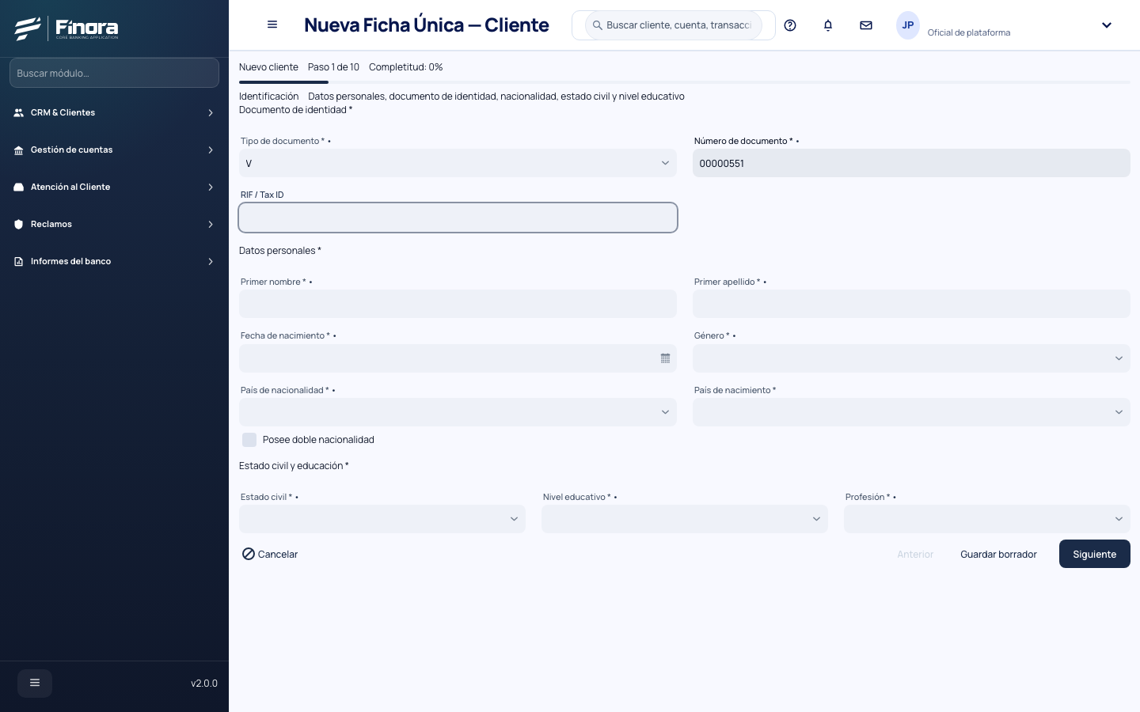Screen dimensions: 1140x712
Task: Open the notifications bell
Action: pyautogui.click(x=828, y=25)
